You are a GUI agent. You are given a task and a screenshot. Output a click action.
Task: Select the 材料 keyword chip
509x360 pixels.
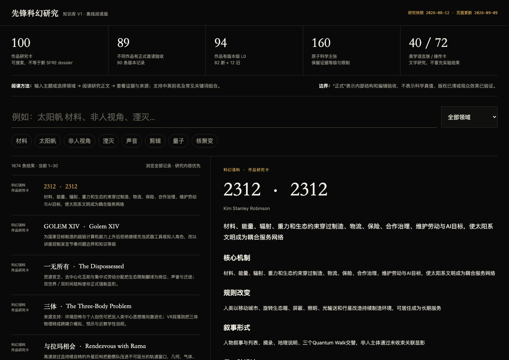22,141
